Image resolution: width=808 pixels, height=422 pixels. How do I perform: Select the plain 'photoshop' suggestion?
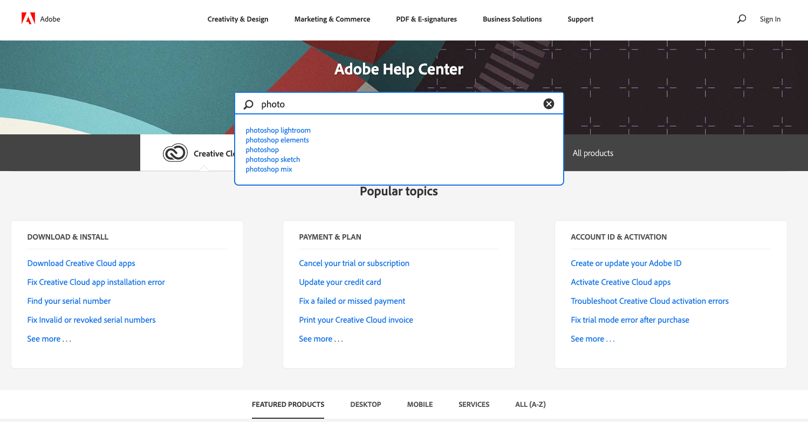pos(262,149)
